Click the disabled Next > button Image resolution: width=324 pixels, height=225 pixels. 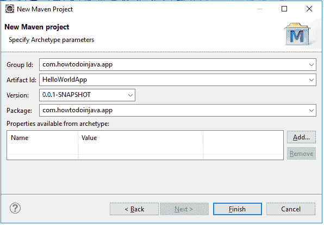click(x=184, y=209)
